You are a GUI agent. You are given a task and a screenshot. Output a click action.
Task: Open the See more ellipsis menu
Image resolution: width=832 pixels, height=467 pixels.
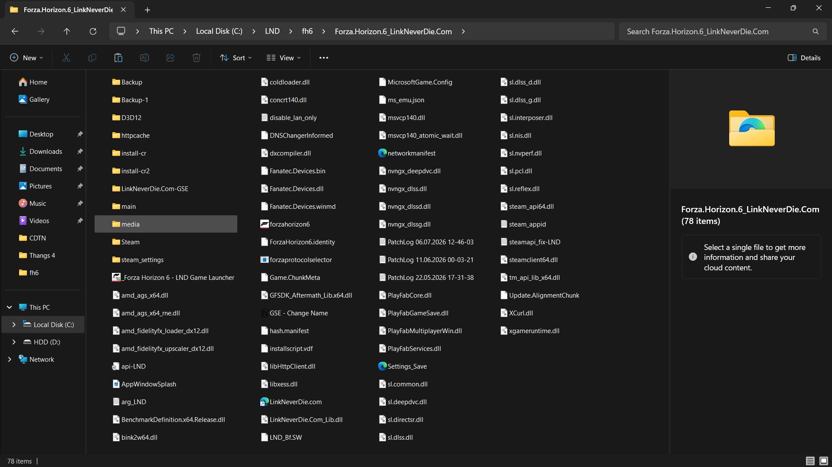[x=324, y=58]
